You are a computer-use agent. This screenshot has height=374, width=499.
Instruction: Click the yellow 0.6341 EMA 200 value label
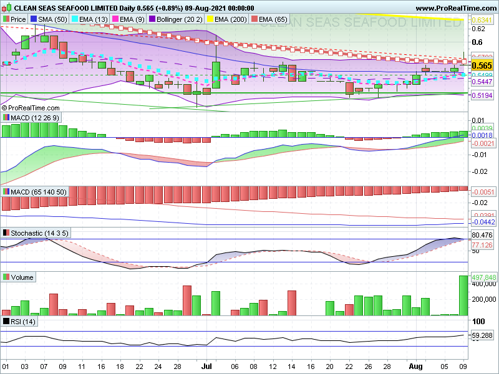(x=482, y=20)
